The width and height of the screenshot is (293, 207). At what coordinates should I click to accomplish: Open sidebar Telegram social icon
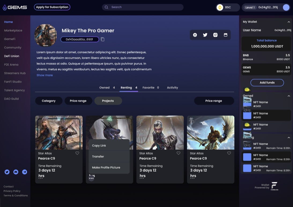25,172
